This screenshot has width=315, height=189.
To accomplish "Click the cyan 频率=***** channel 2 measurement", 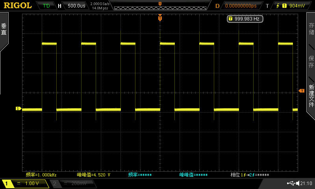I will coord(140,175).
